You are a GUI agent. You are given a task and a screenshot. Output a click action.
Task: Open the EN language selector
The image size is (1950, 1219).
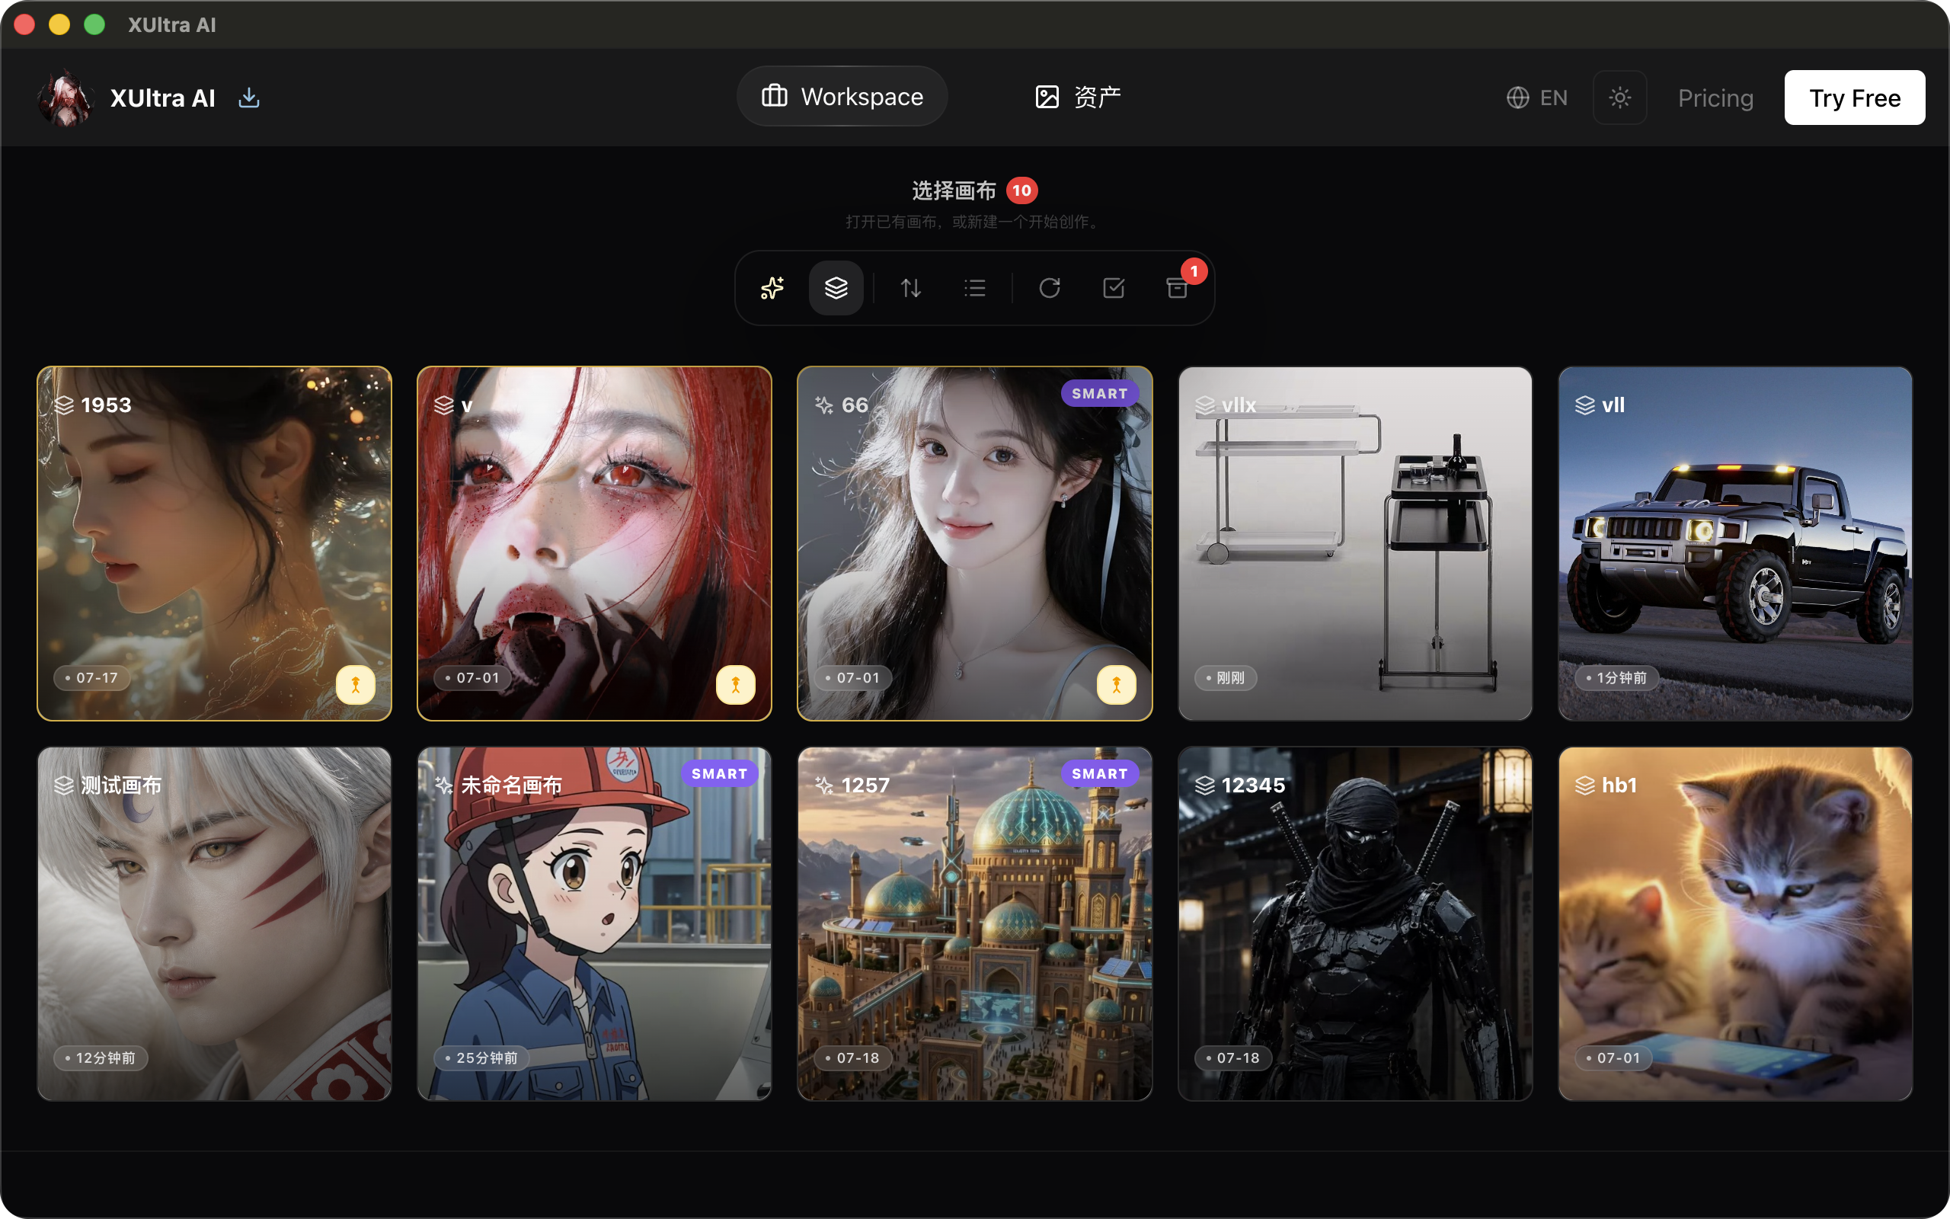point(1536,98)
